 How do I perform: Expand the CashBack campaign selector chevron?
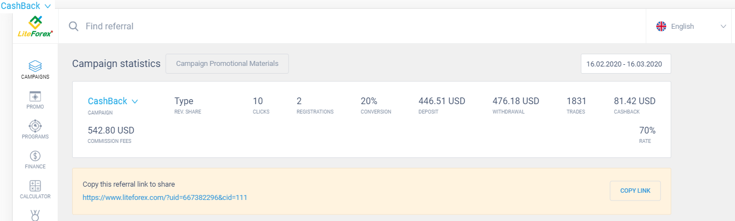point(134,101)
